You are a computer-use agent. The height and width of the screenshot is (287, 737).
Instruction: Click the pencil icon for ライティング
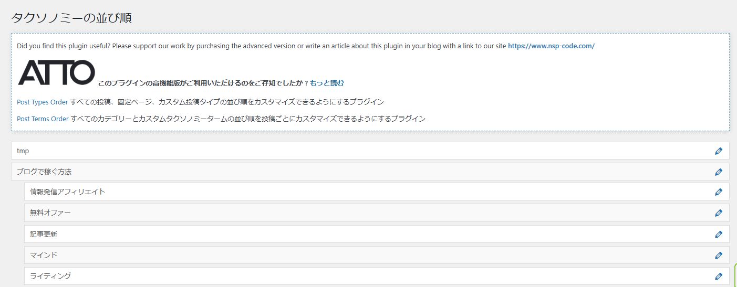coord(718,277)
